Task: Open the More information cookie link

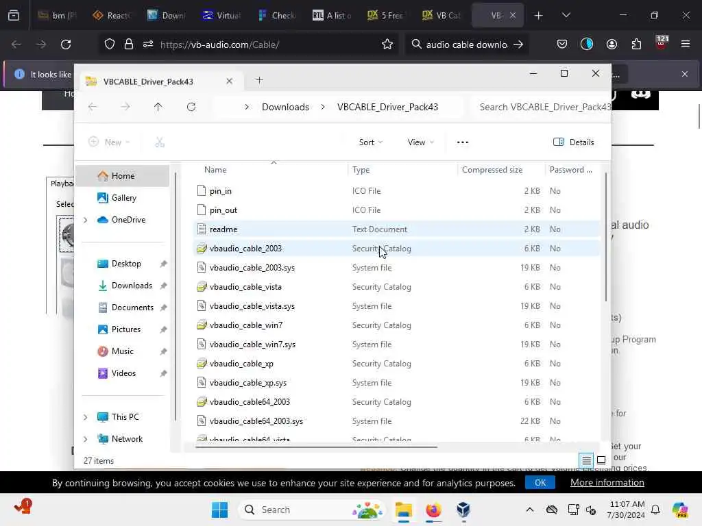Action: 607,483
